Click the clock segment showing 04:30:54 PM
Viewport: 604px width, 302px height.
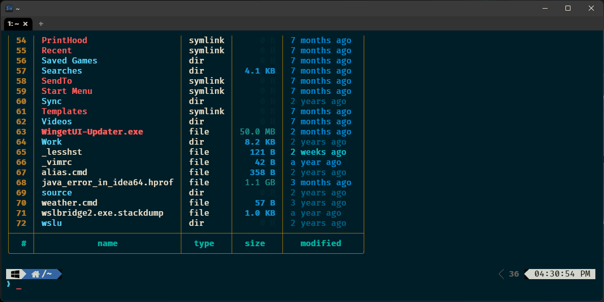(560, 274)
